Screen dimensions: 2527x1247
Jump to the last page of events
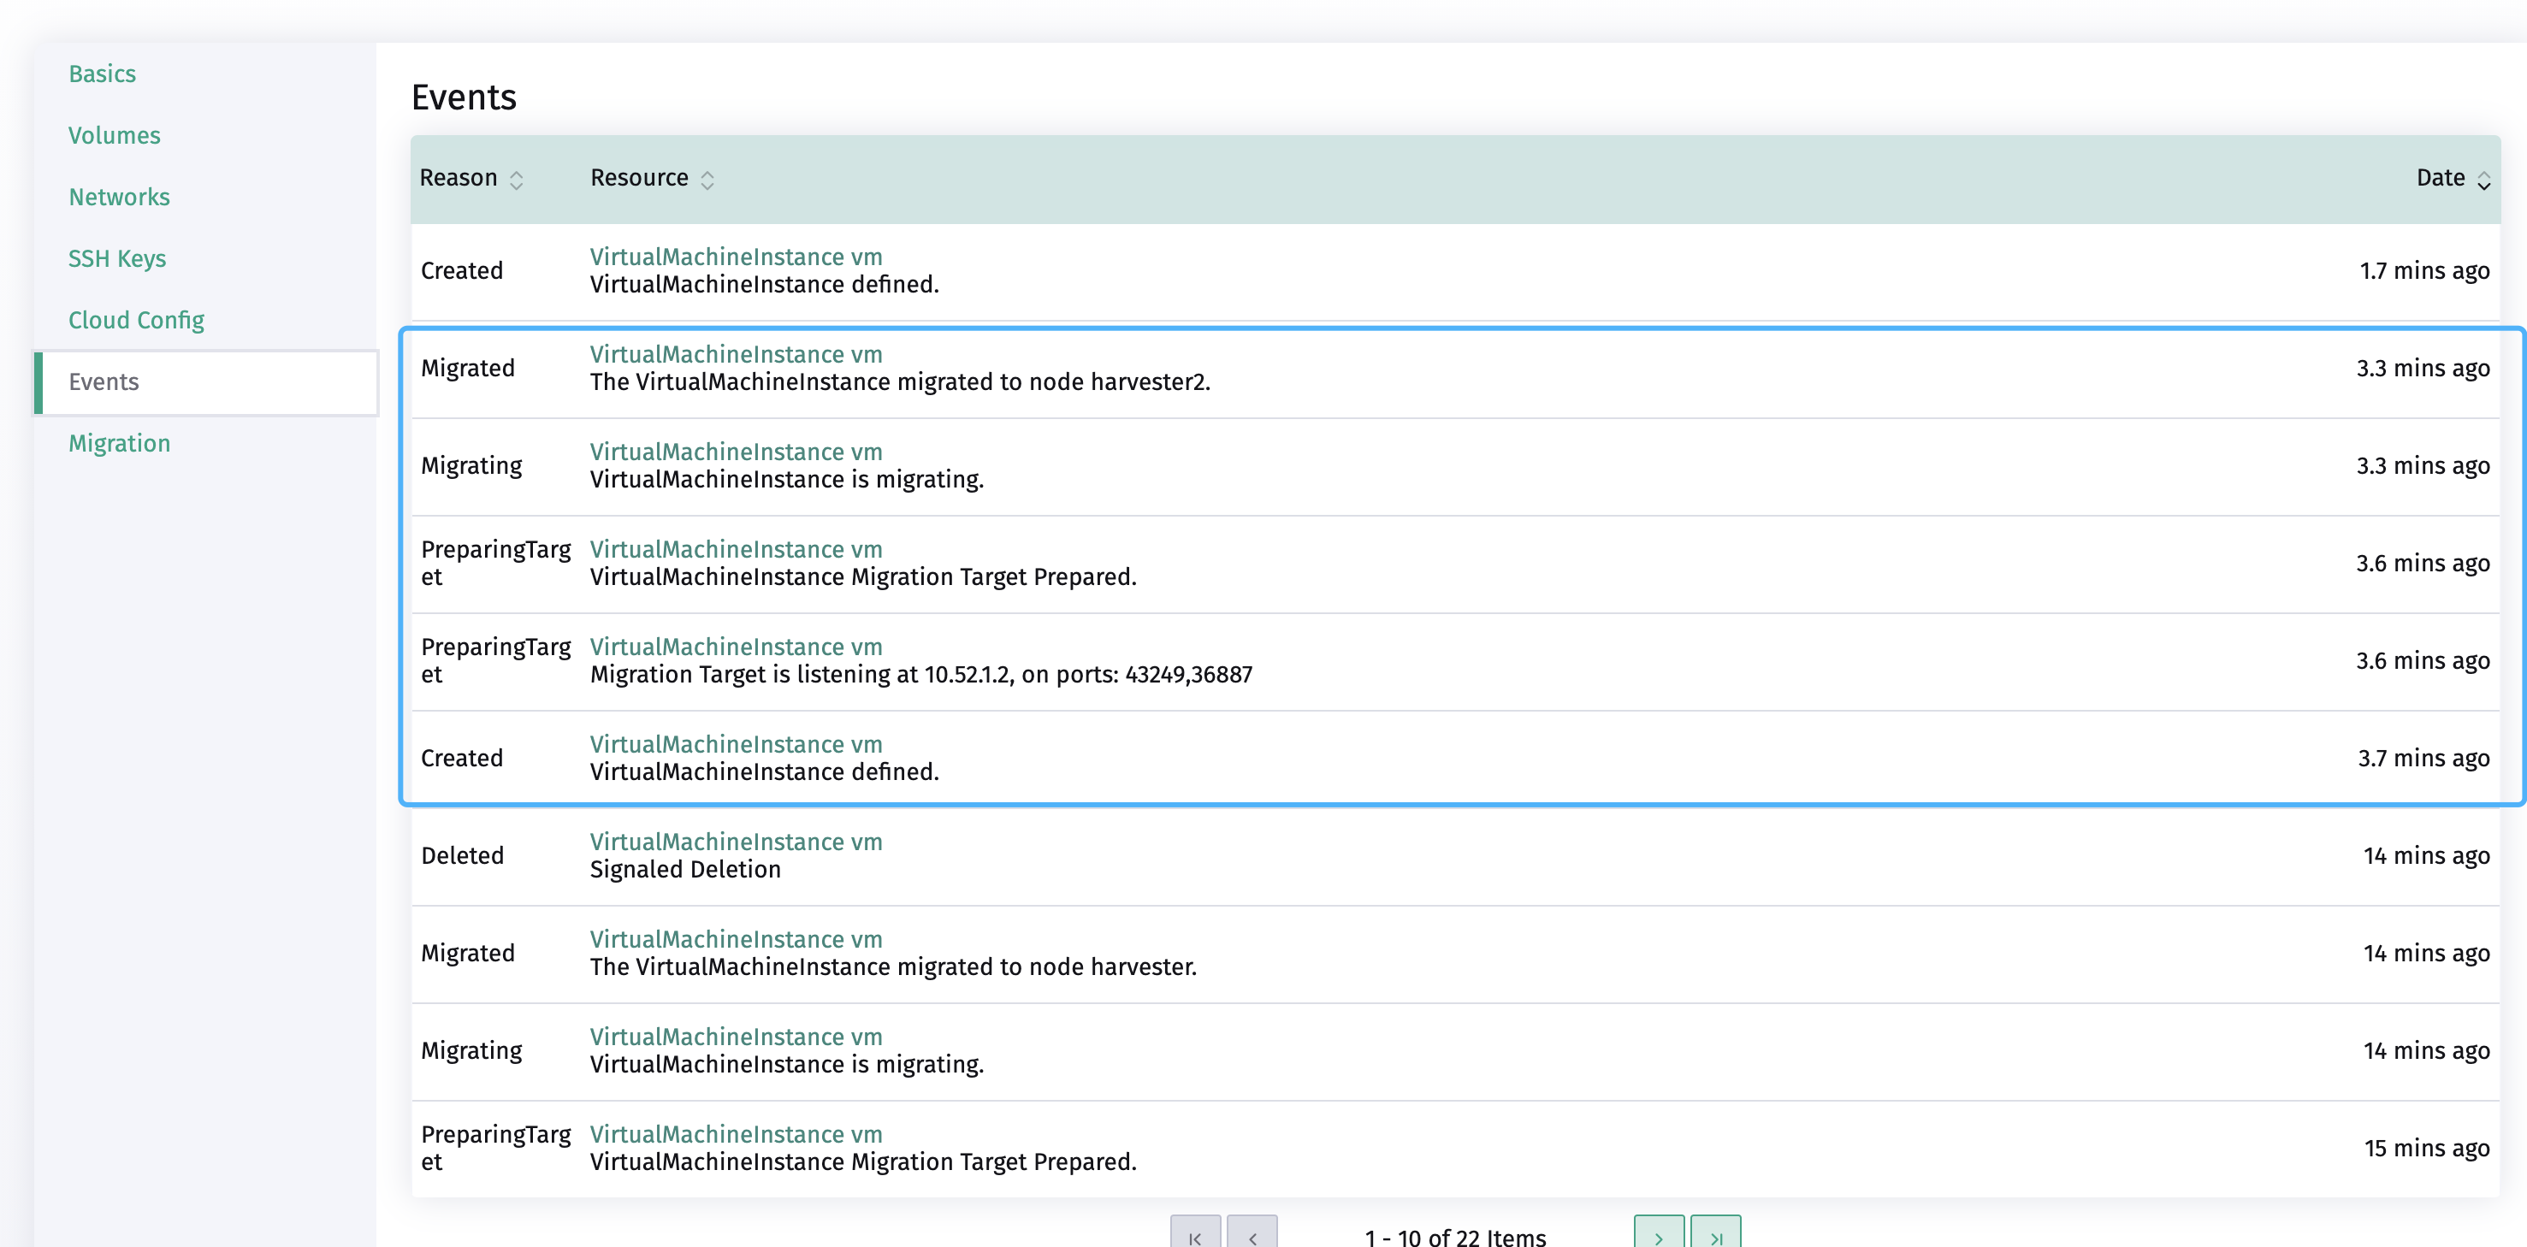coord(1716,1235)
